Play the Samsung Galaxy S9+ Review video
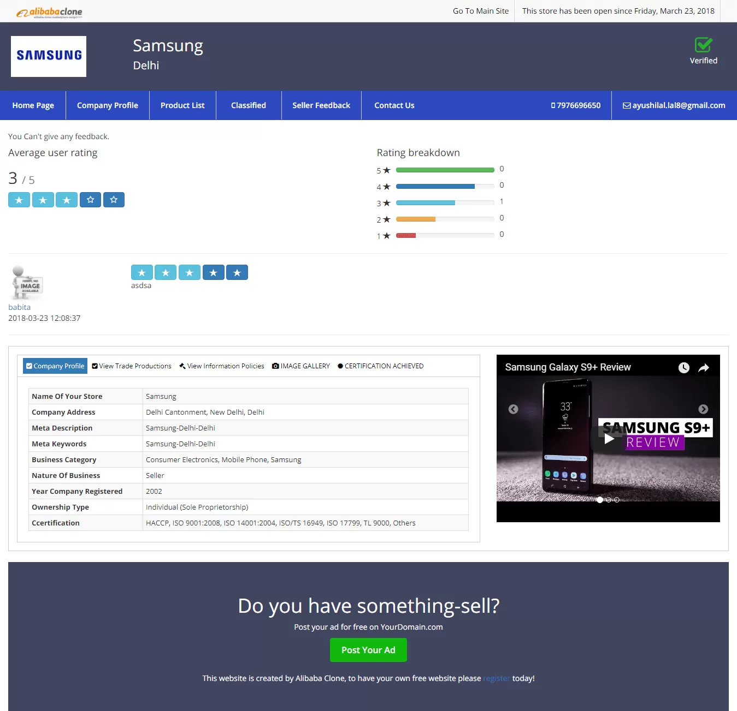Screen dimensions: 737x711 [609, 439]
